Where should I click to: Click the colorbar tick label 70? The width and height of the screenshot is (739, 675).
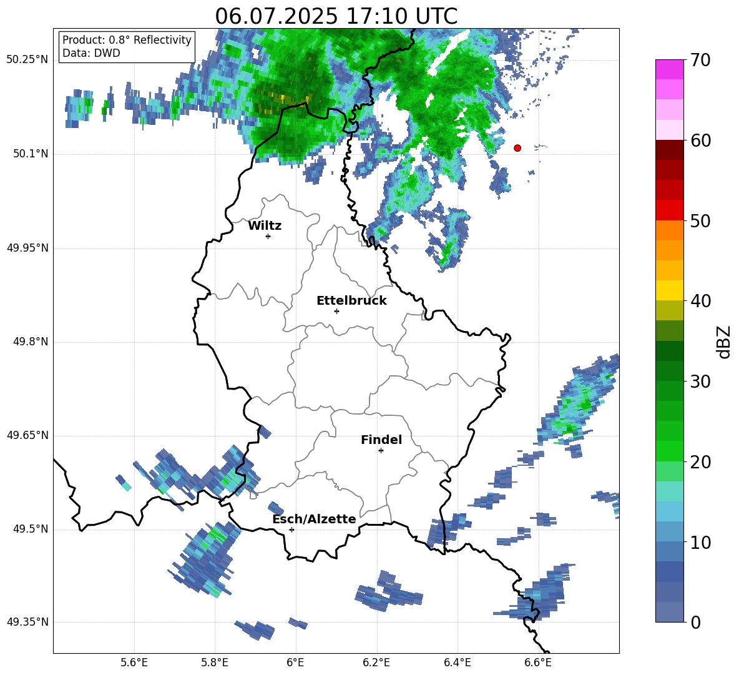click(x=700, y=60)
